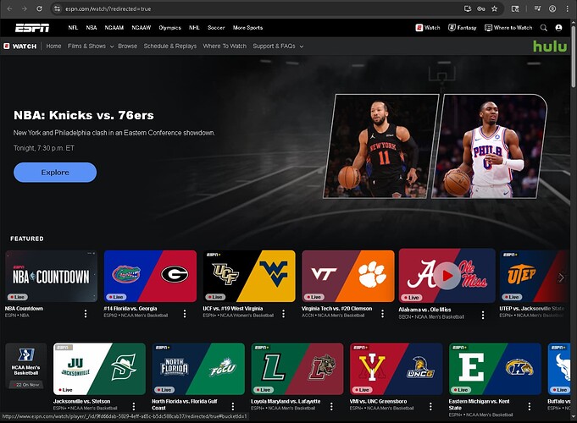This screenshot has height=423, width=577.
Task: Select More Sports in top navigation
Action: click(247, 28)
